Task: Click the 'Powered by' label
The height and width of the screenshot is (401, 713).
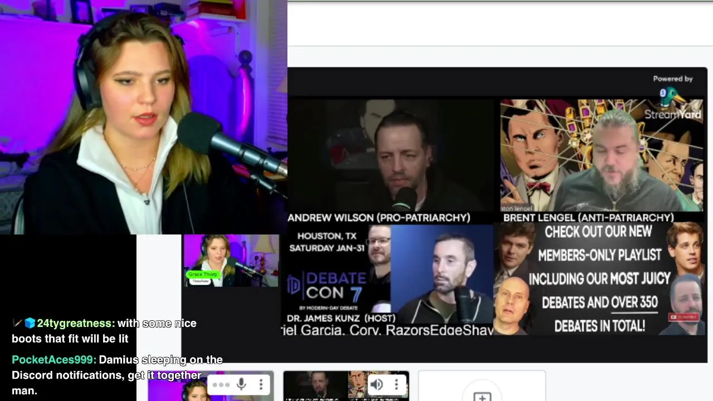Action: coord(673,79)
